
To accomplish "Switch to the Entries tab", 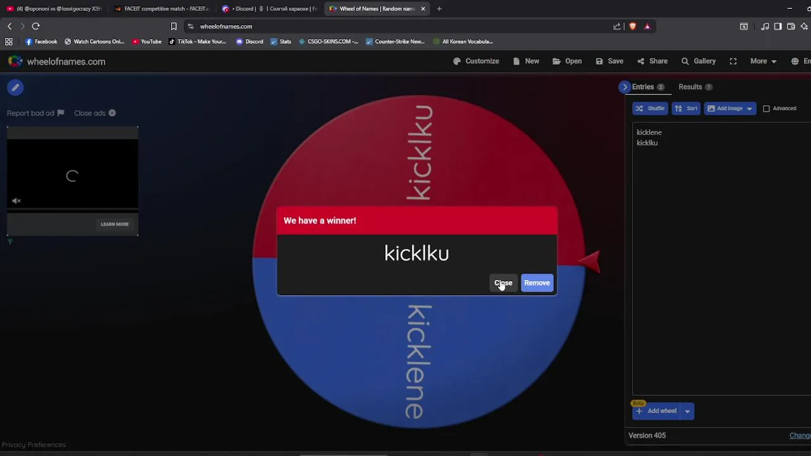I will point(648,87).
